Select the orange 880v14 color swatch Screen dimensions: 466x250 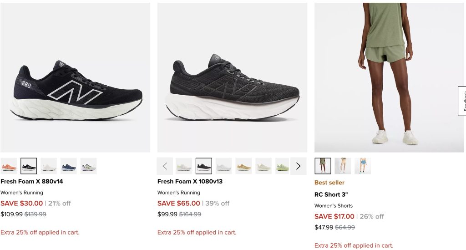coord(9,166)
